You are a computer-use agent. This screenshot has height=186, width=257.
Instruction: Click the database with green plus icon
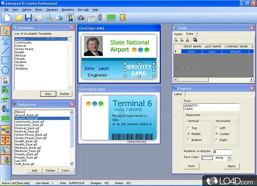pos(6,160)
